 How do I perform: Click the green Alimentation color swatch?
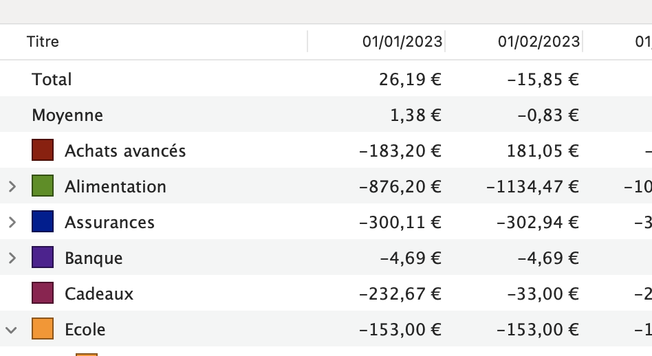[x=43, y=186]
